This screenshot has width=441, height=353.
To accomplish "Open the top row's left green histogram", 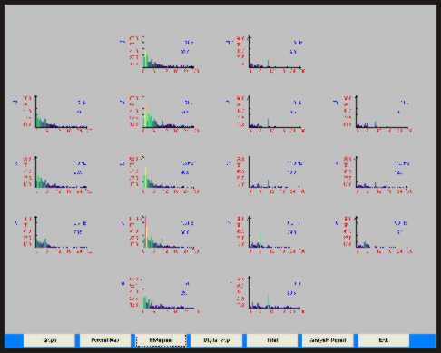I will pyautogui.click(x=161, y=54).
